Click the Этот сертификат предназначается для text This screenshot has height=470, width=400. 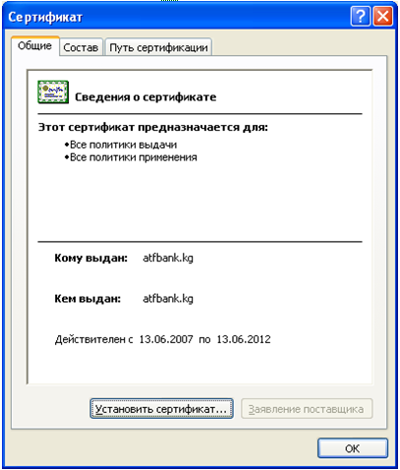(x=153, y=127)
